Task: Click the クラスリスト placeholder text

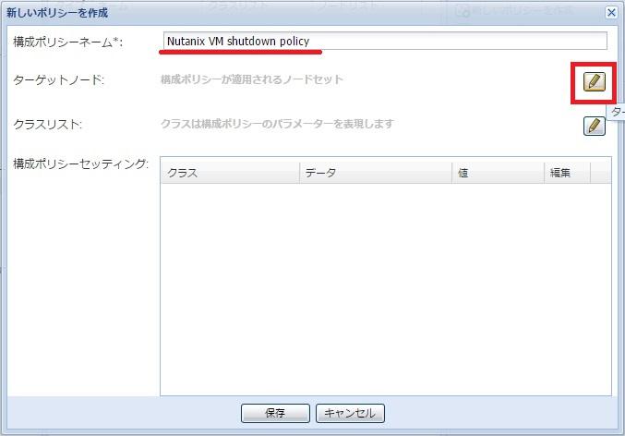Action: pos(277,124)
